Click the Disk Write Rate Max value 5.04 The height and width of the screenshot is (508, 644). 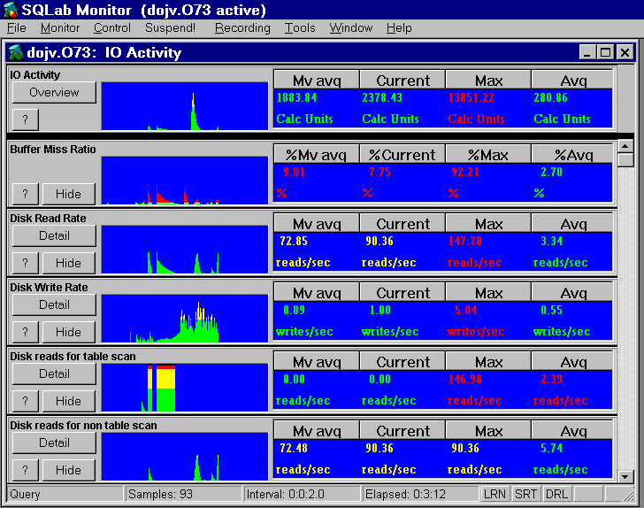point(465,310)
